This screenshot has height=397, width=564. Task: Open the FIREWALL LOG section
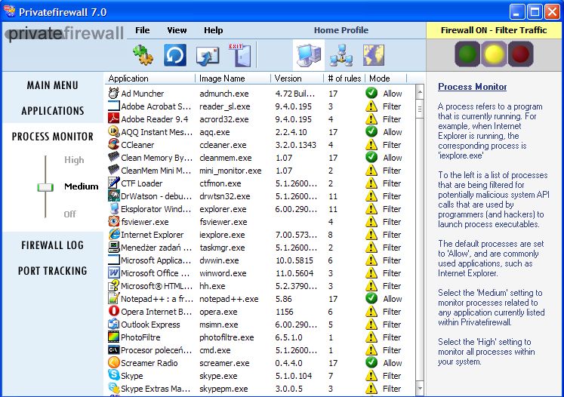pos(53,245)
